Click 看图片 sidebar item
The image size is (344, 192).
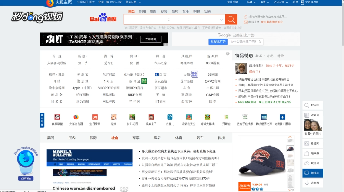pyautogui.click(x=312, y=143)
